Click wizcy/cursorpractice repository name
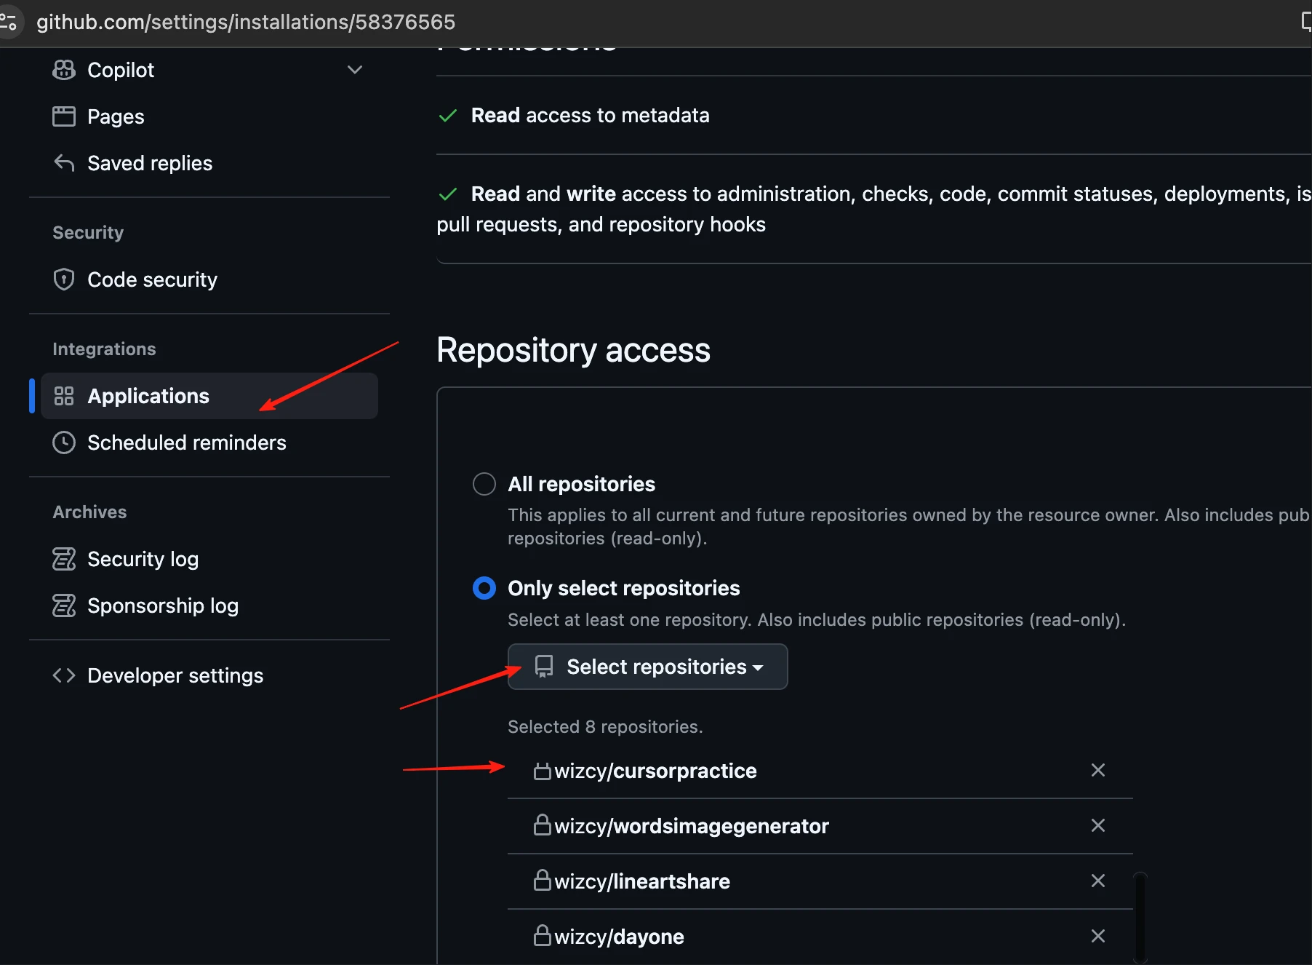The width and height of the screenshot is (1312, 965). pos(655,771)
